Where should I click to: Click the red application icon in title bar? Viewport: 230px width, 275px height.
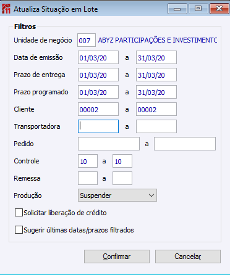[6, 9]
